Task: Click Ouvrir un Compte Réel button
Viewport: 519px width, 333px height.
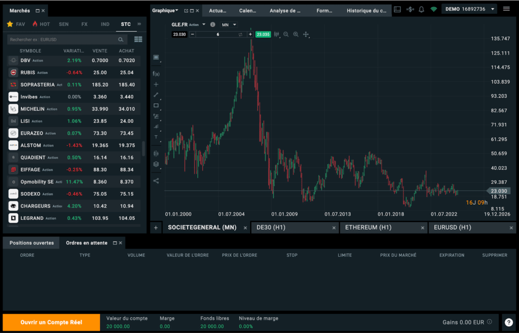Action: [x=52, y=322]
